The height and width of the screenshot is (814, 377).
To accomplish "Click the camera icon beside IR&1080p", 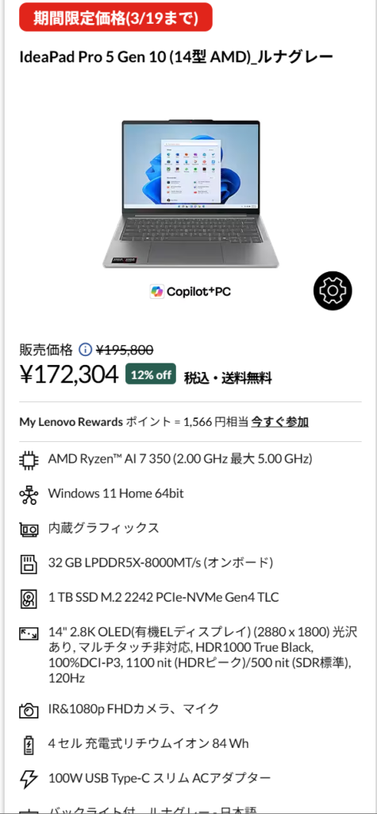I will [x=29, y=709].
